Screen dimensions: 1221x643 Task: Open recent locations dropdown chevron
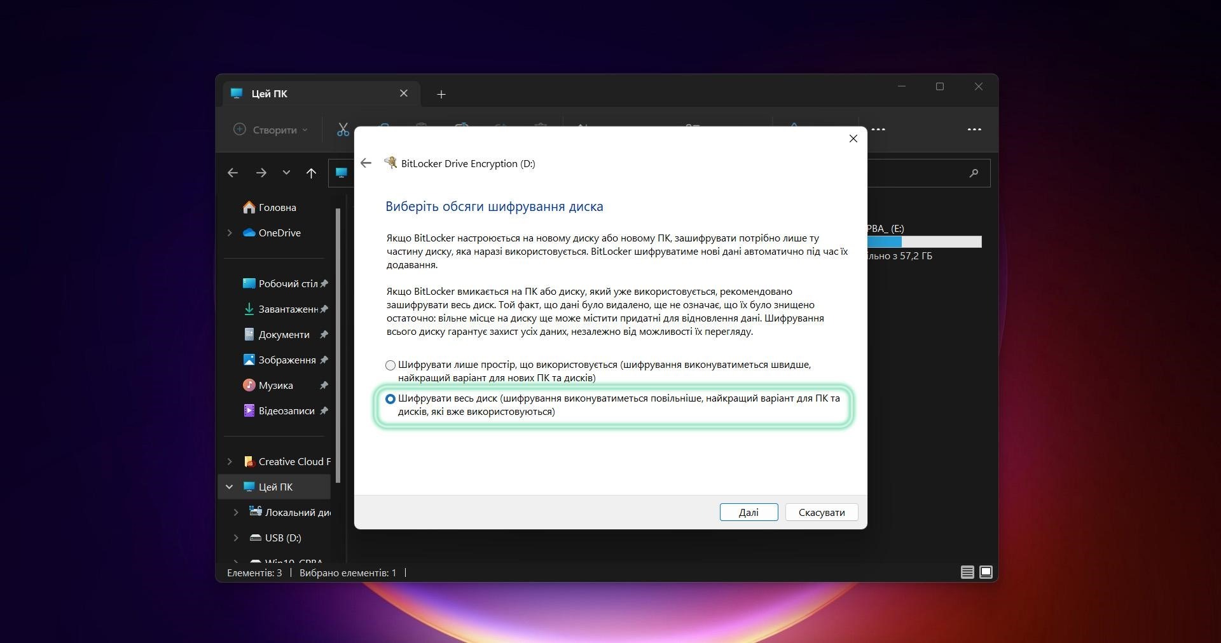[x=286, y=173]
